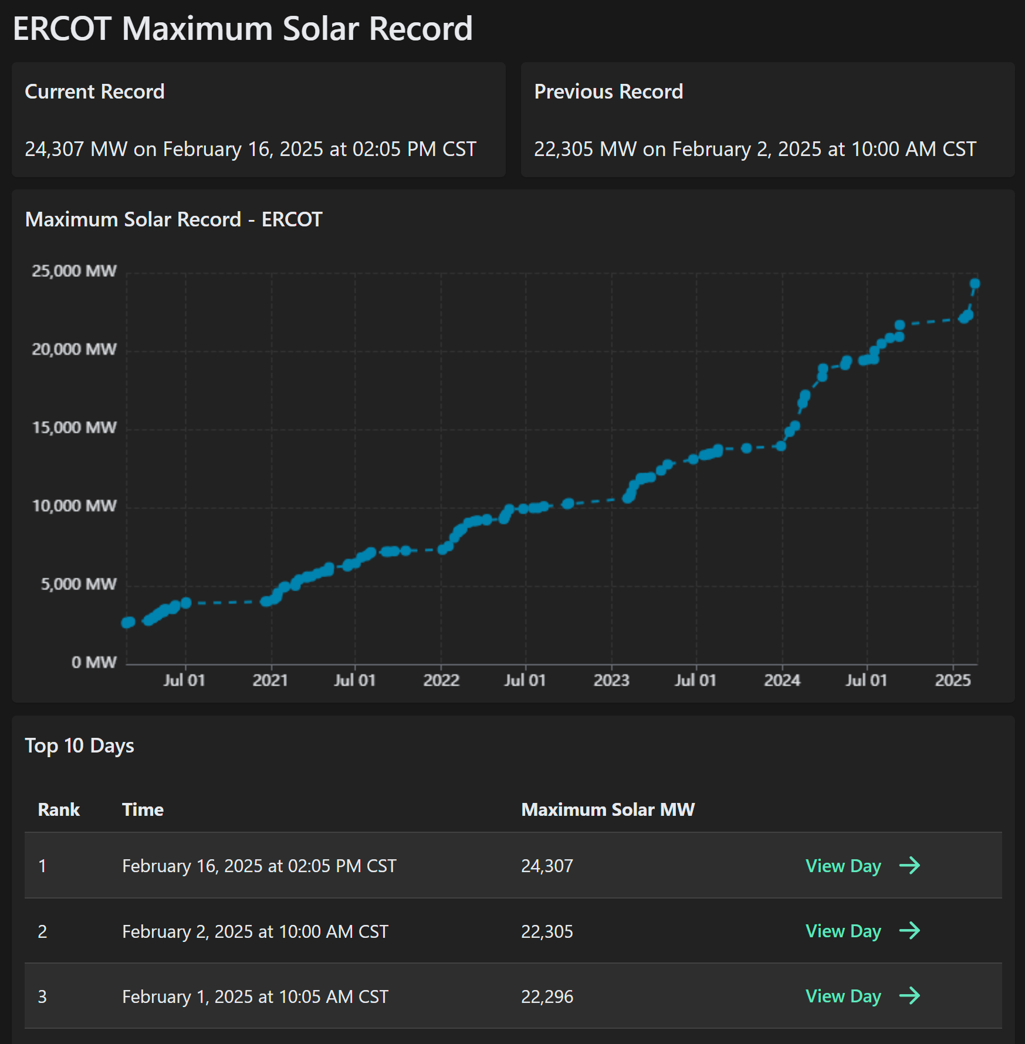Select the 'February 16, 2025 at 02:05 PM CST' cell
The image size is (1025, 1044).
(259, 866)
